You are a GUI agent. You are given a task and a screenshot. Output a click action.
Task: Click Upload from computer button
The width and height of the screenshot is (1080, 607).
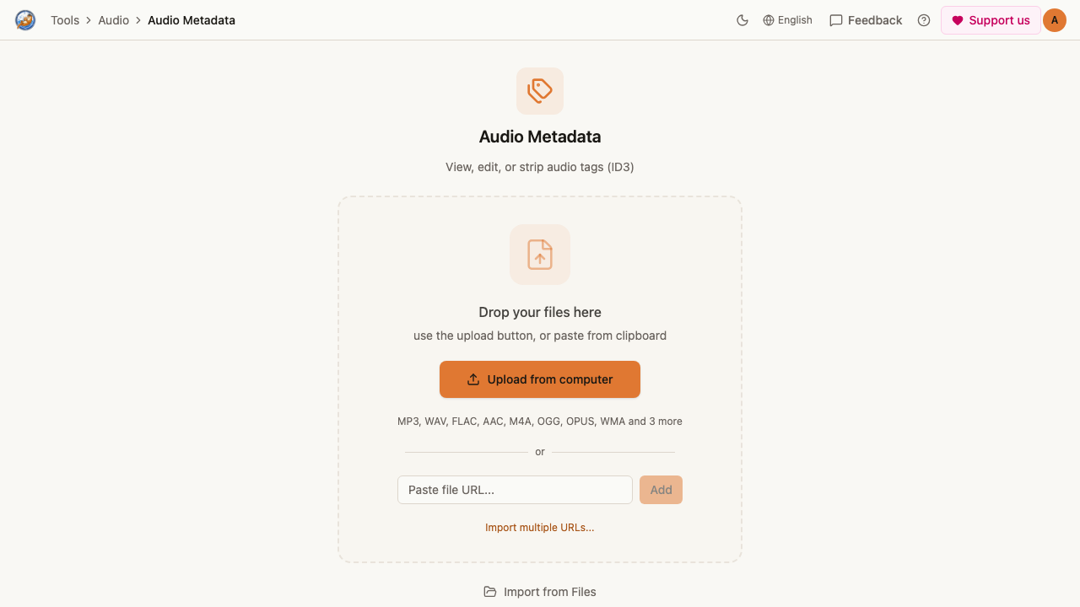coord(540,379)
